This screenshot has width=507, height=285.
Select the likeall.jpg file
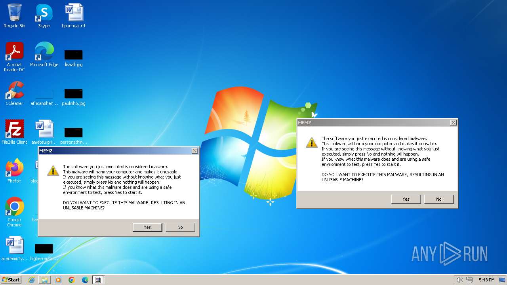[x=74, y=58]
